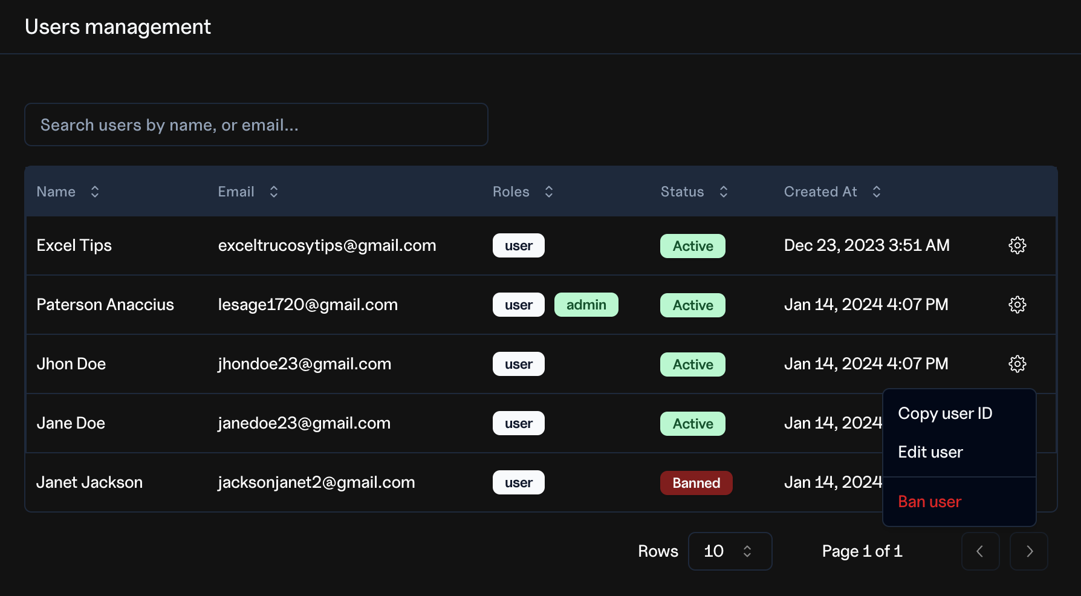Image resolution: width=1081 pixels, height=596 pixels.
Task: Open the gear menu for Paterson Anaccius
Action: pyautogui.click(x=1018, y=305)
